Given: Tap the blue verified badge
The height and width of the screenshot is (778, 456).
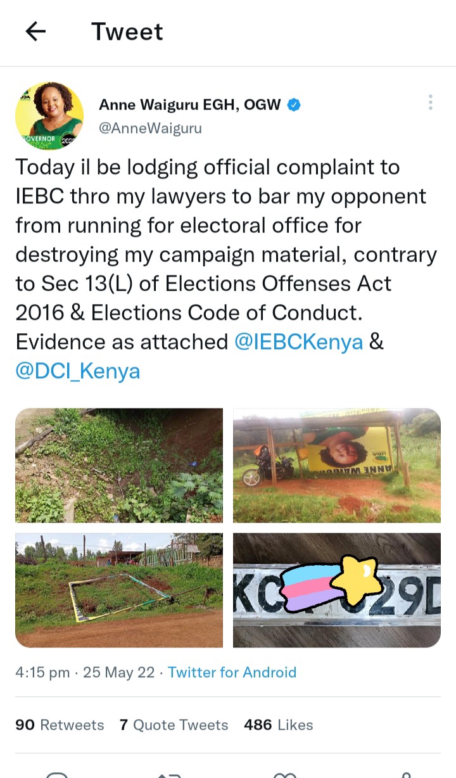Looking at the screenshot, I should (294, 105).
